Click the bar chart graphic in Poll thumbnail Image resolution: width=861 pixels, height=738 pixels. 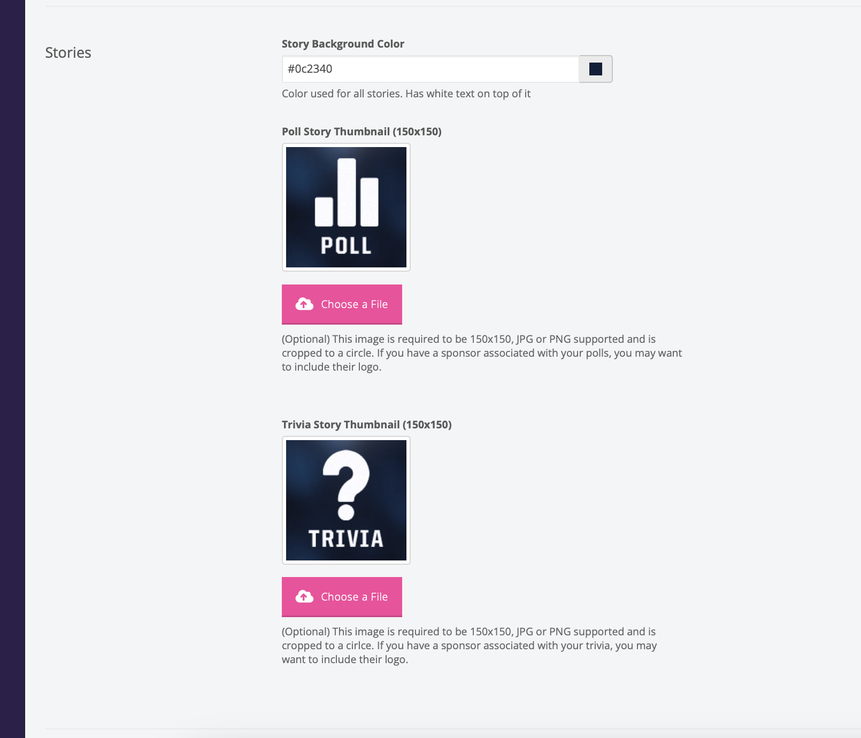[347, 194]
